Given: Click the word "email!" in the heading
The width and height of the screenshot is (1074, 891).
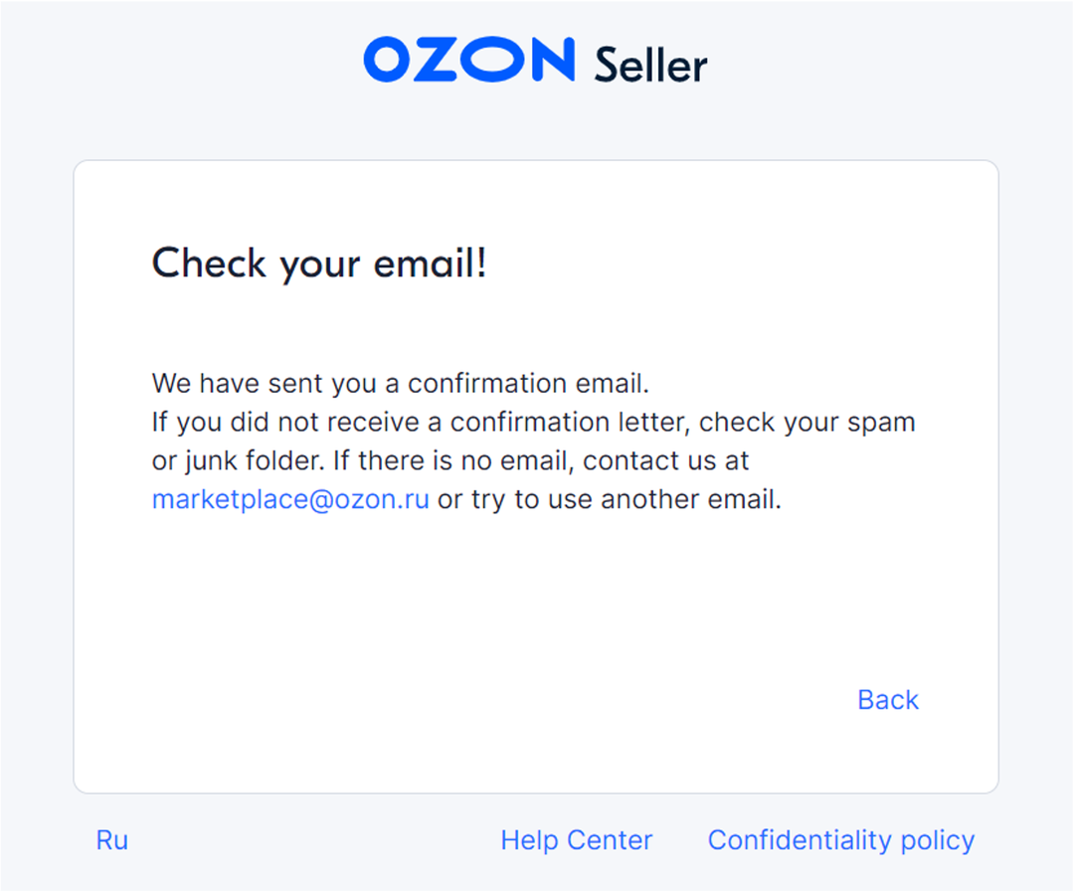Looking at the screenshot, I should pos(430,264).
